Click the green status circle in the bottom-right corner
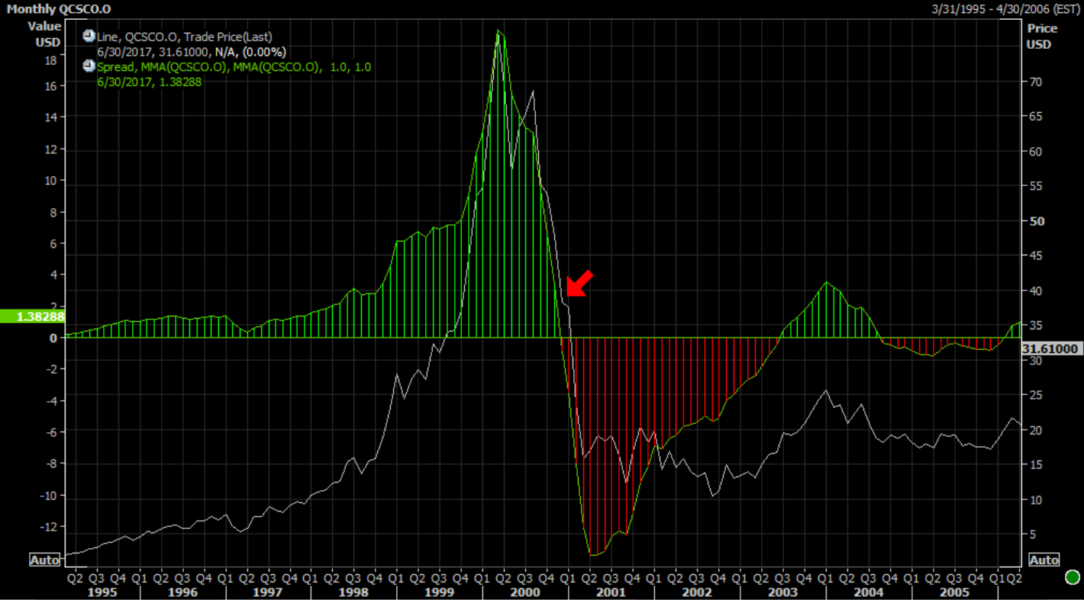The width and height of the screenshot is (1084, 600). click(x=1071, y=577)
